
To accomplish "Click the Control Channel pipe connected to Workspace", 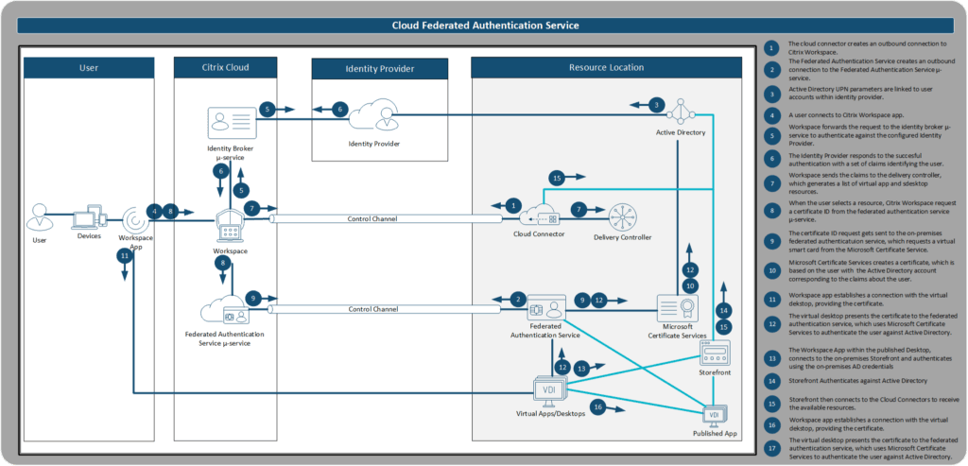I will click(x=386, y=218).
